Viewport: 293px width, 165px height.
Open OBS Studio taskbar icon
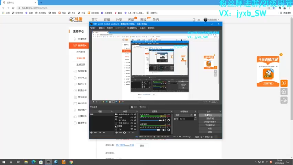48,162
